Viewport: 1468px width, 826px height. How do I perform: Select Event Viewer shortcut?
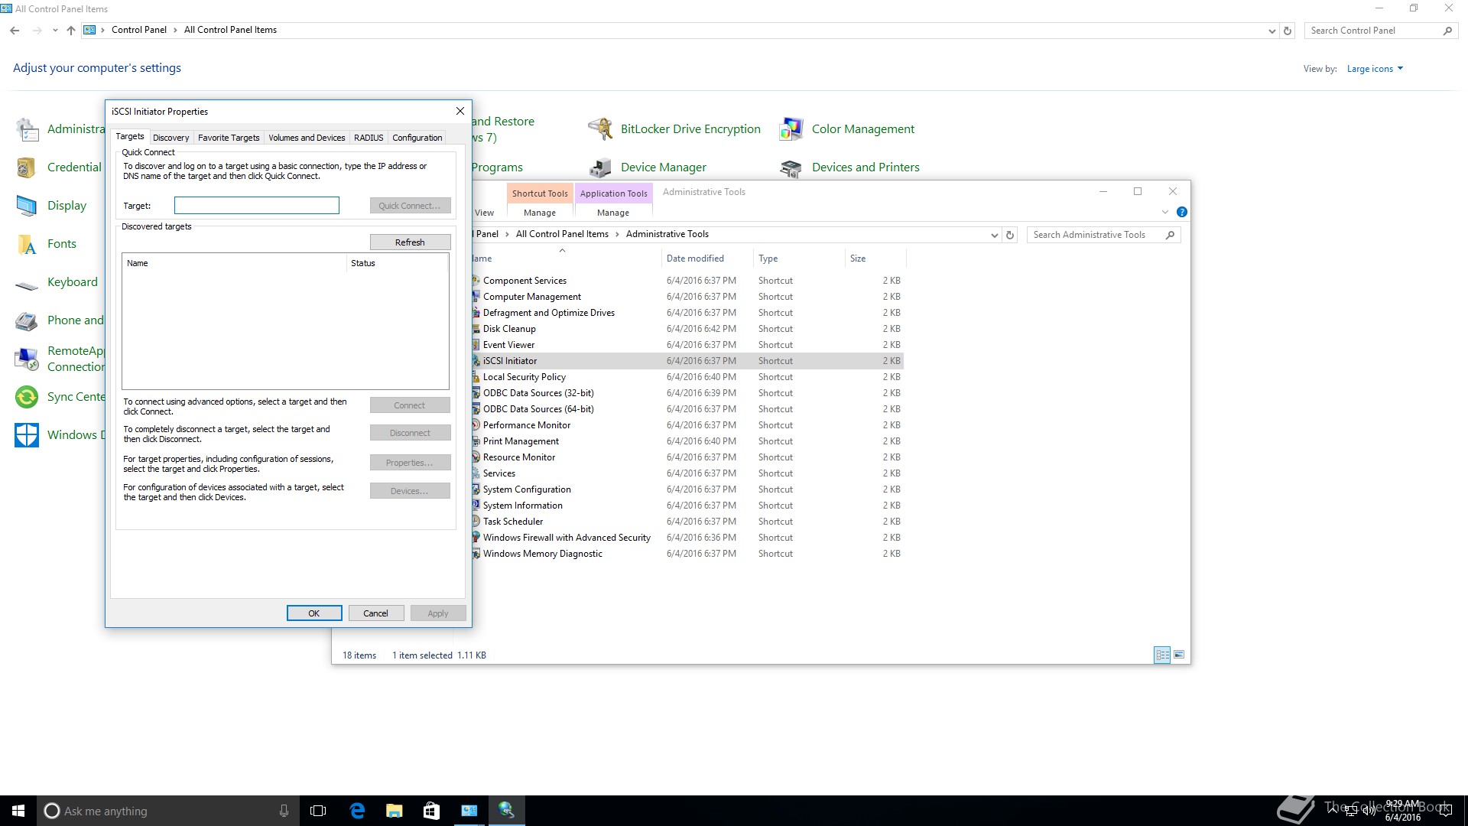click(x=508, y=345)
